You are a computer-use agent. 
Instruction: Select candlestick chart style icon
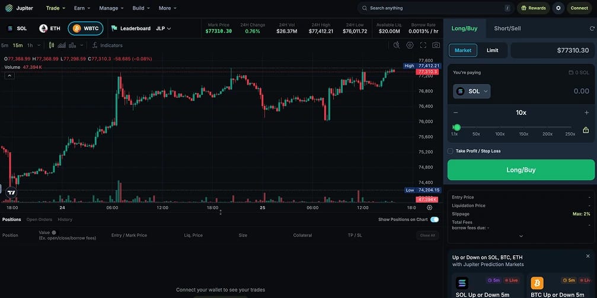click(52, 45)
